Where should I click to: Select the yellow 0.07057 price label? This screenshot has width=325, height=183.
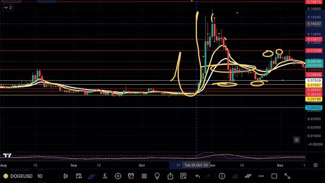[314, 85]
